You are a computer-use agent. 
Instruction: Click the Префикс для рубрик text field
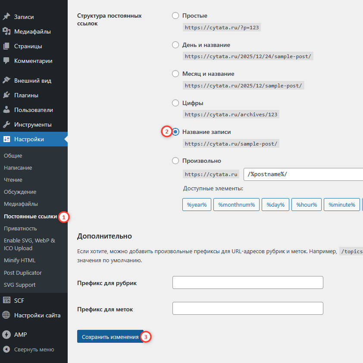[247, 283]
